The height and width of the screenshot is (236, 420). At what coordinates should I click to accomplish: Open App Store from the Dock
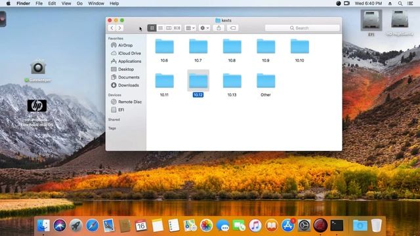coord(288,226)
